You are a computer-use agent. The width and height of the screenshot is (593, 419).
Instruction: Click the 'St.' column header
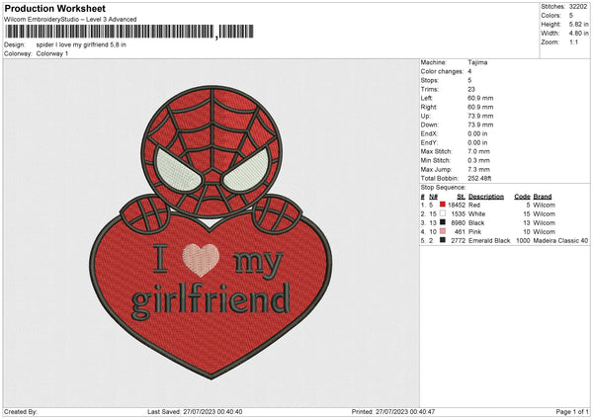[x=461, y=197]
